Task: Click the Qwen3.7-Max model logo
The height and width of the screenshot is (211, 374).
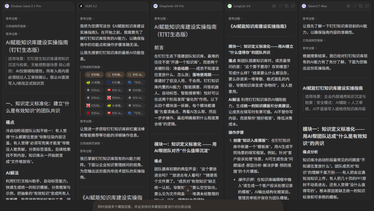Action: tap(304, 6)
